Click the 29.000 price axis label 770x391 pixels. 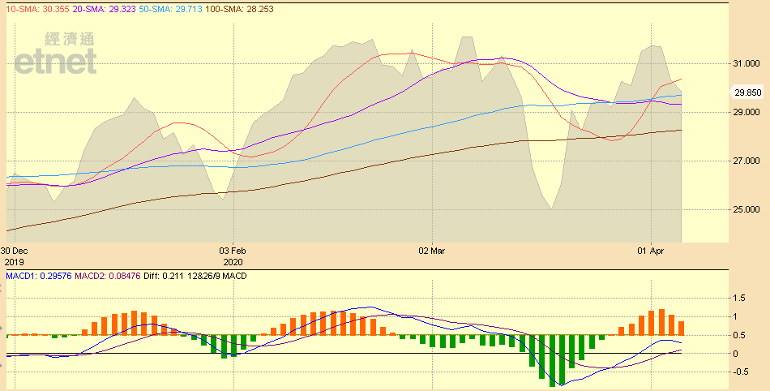746,112
